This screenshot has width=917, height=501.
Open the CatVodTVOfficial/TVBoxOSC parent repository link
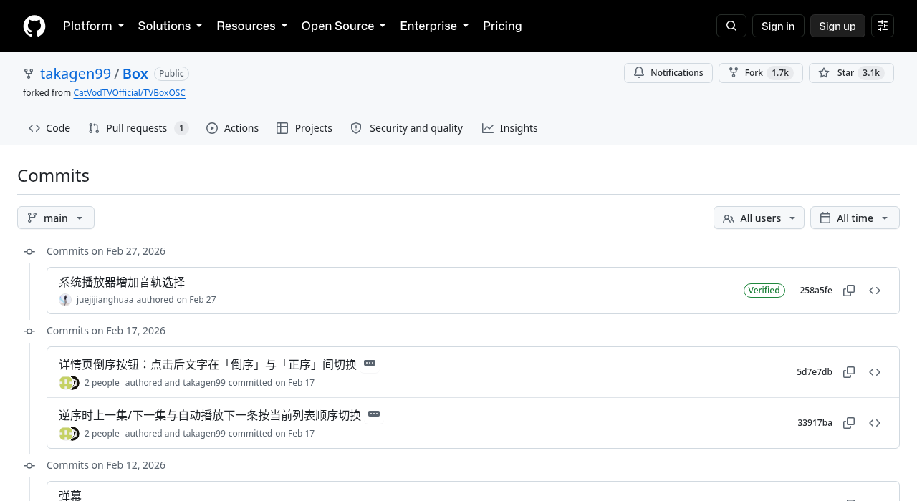(x=130, y=93)
